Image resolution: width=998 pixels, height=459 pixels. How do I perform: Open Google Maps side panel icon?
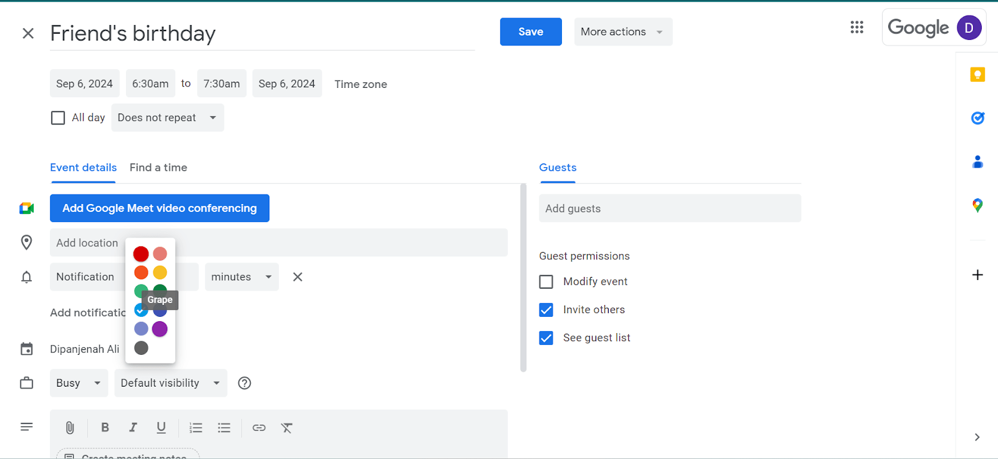[x=977, y=205]
